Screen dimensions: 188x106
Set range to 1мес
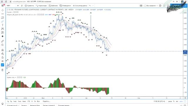coord(15,101)
